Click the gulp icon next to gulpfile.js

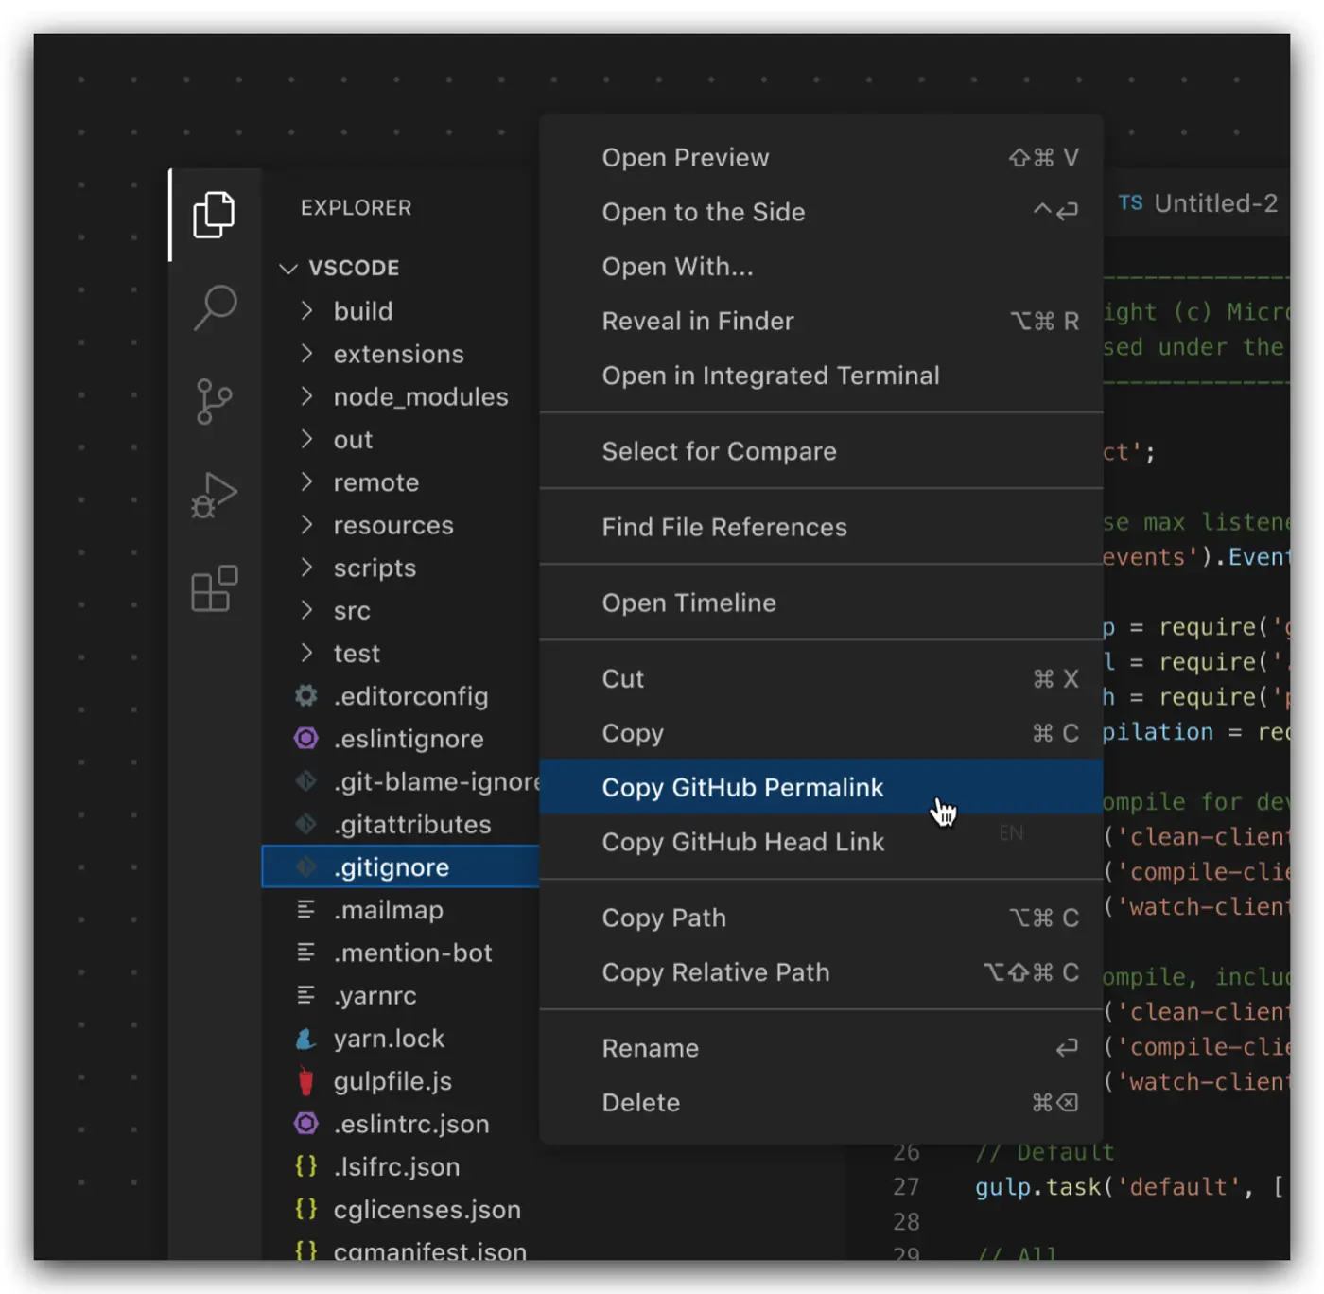tap(305, 1081)
